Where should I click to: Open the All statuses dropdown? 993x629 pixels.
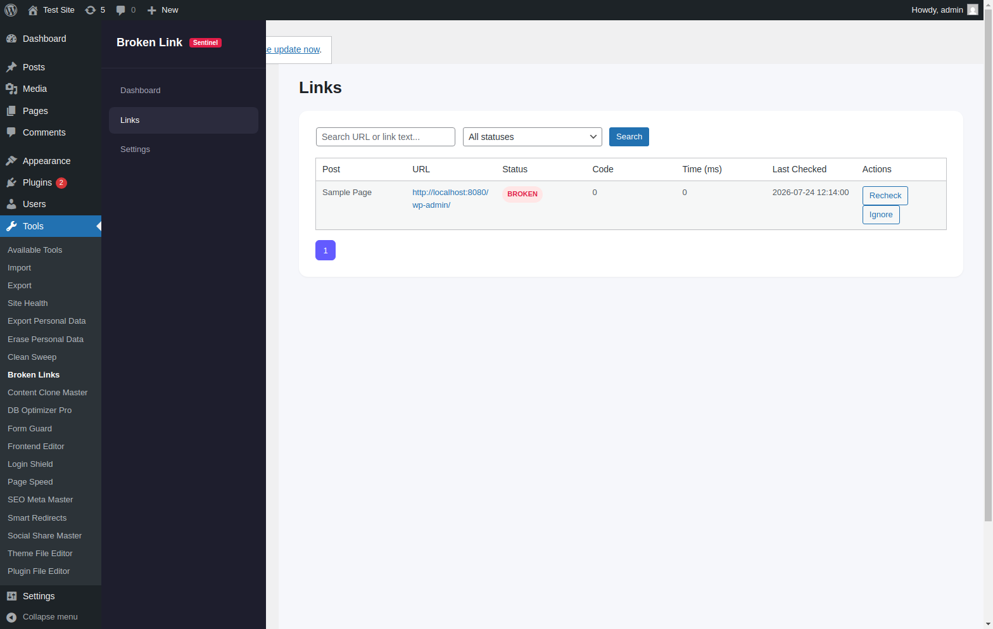[533, 137]
